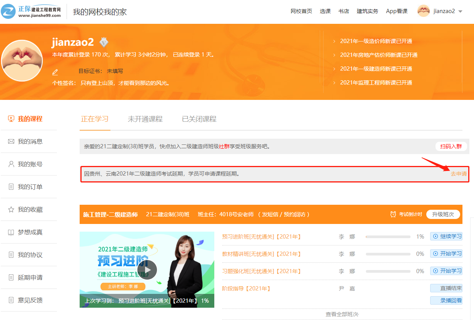Screen dimensions: 474x320
Task: Switch to the 已关闭课程 tab
Action: [x=199, y=119]
